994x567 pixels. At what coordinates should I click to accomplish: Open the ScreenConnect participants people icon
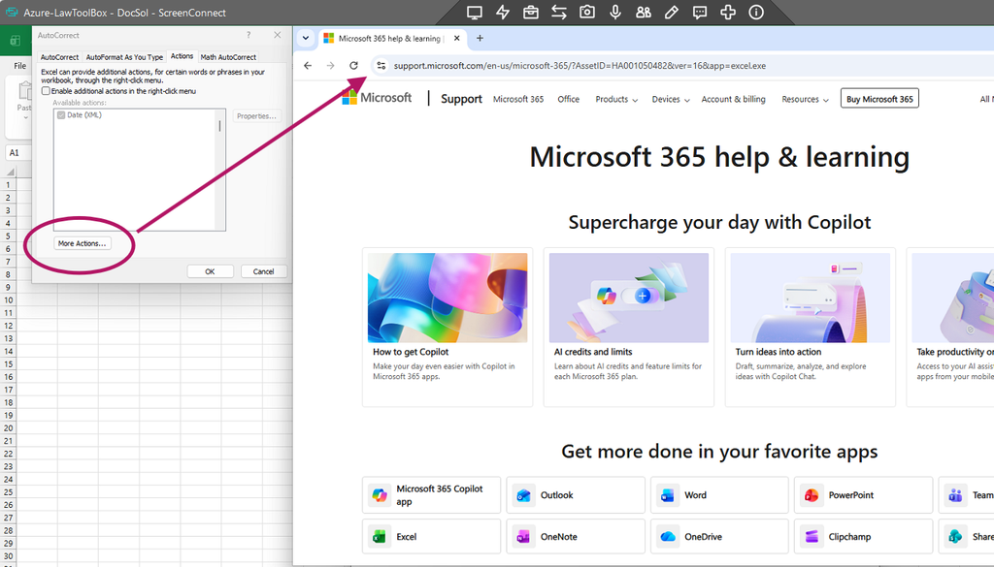tap(644, 12)
